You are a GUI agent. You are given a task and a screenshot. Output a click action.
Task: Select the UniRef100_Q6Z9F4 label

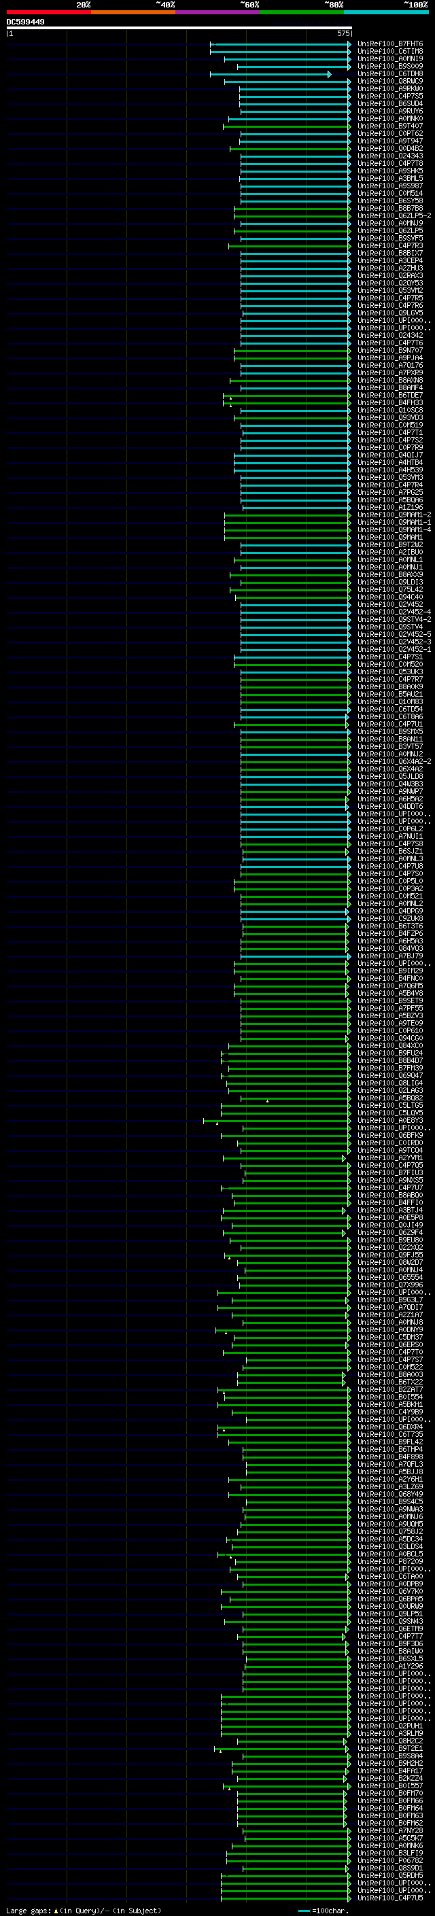point(390,1232)
